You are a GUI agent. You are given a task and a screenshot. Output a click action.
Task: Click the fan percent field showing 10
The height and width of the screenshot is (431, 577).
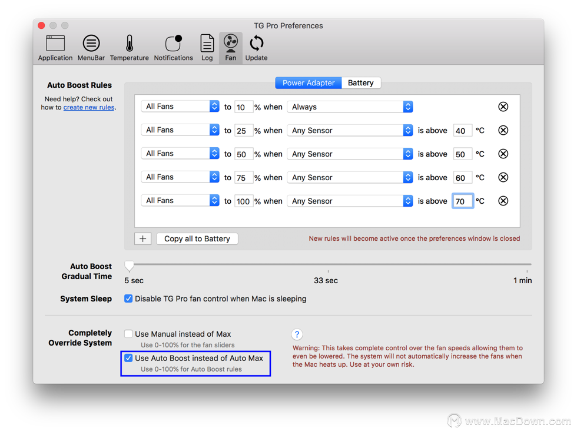pos(244,107)
